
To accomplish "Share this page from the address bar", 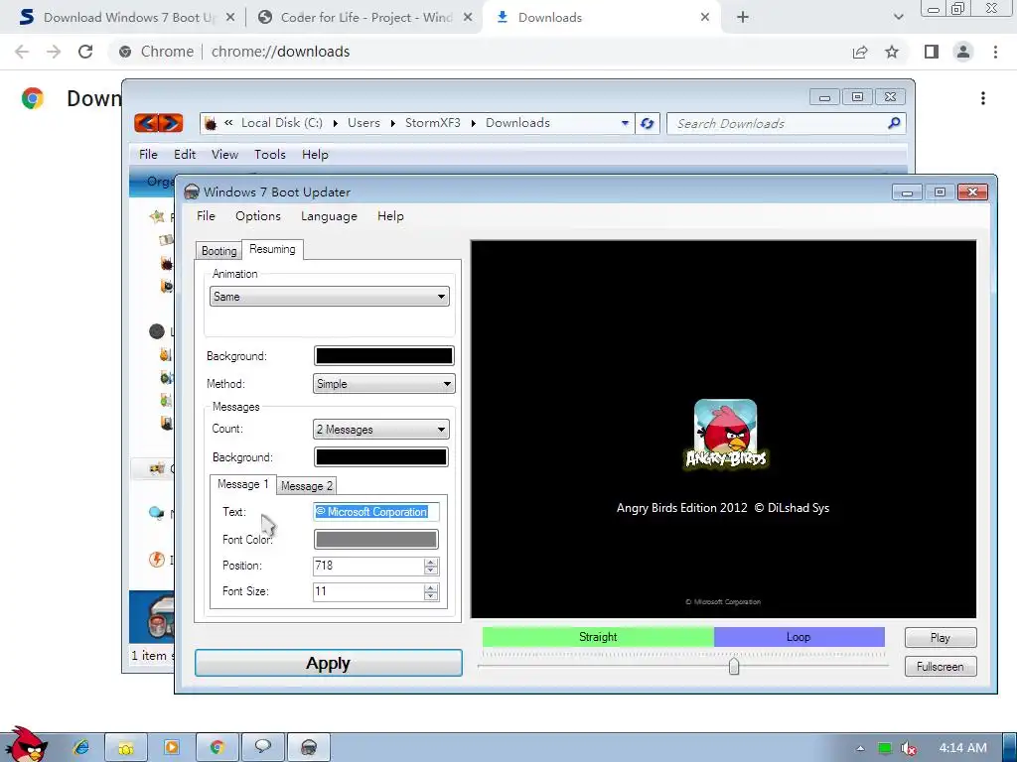I will (x=860, y=52).
